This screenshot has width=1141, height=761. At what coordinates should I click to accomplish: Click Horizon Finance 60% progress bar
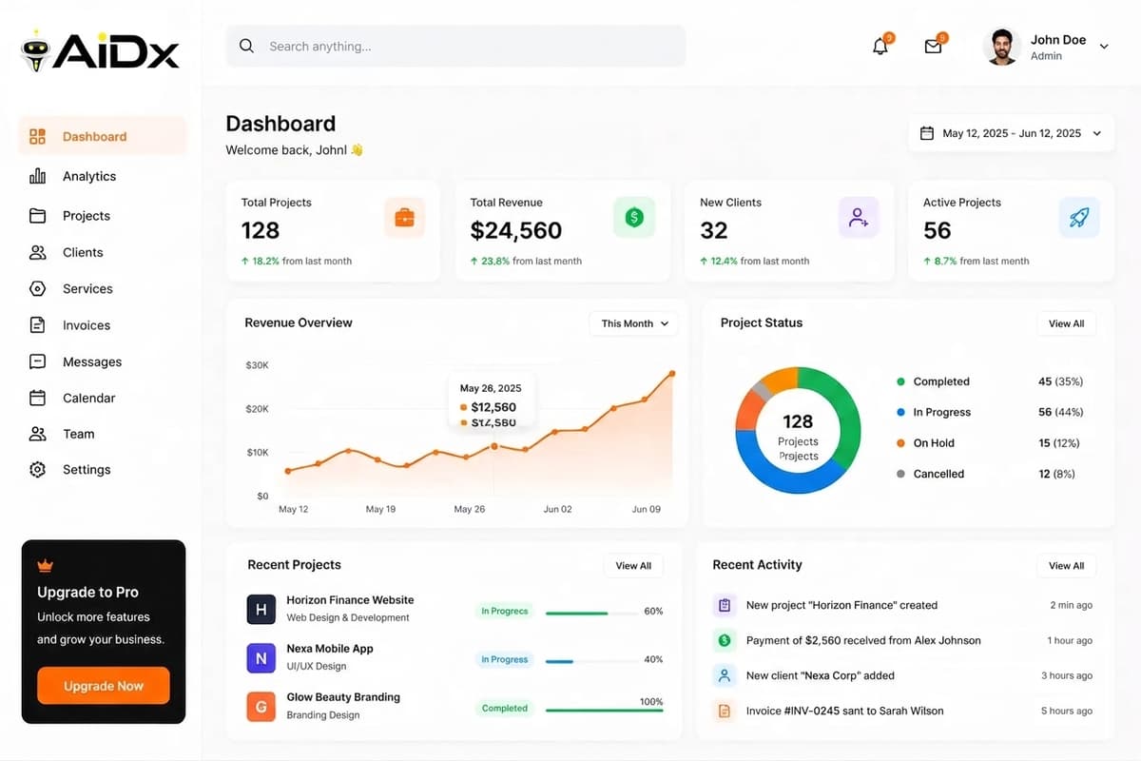tap(591, 614)
